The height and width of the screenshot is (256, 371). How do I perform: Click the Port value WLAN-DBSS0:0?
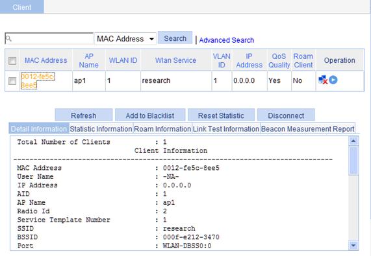[187, 246]
